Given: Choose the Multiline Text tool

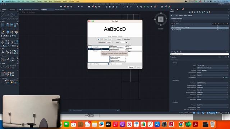Looking at the screenshot, I should (x=3, y=52).
